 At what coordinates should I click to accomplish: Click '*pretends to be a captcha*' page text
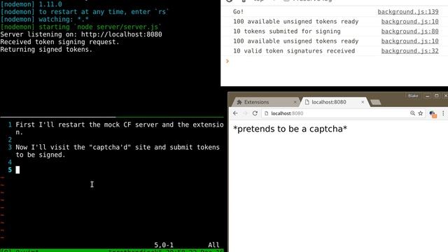click(290, 129)
